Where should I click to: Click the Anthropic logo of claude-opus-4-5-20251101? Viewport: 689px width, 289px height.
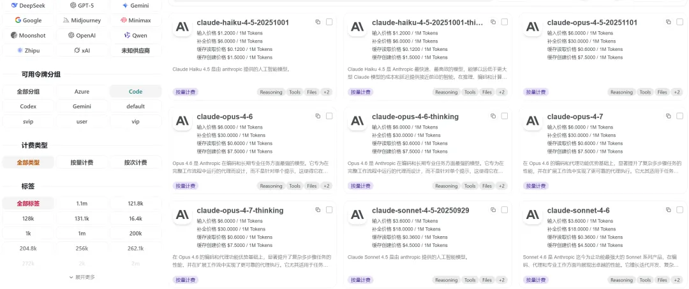pos(533,27)
